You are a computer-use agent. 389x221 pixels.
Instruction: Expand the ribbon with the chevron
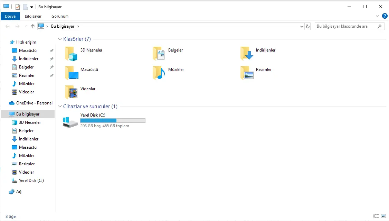tap(377, 16)
